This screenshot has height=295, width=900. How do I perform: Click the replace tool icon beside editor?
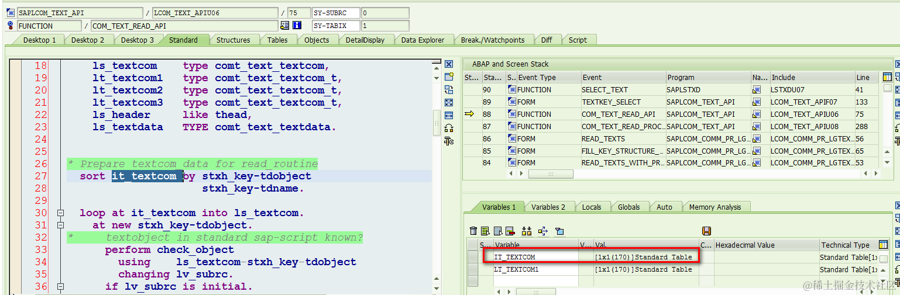click(449, 90)
